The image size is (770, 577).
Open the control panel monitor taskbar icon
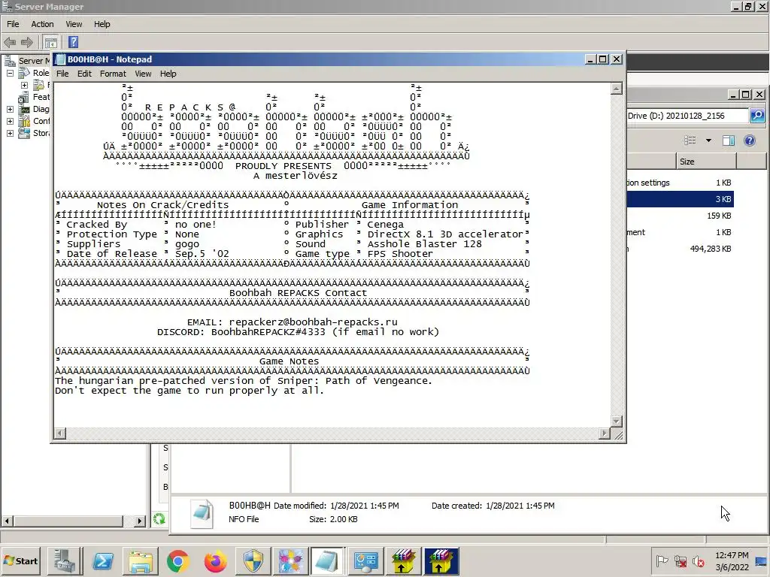pyautogui.click(x=366, y=561)
